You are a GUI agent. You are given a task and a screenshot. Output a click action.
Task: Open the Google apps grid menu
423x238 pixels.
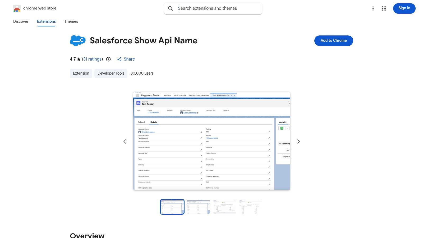pyautogui.click(x=384, y=8)
